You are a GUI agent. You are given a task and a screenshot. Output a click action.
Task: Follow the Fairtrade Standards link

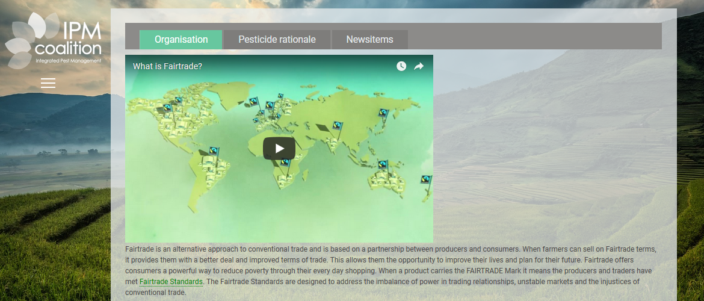point(171,282)
